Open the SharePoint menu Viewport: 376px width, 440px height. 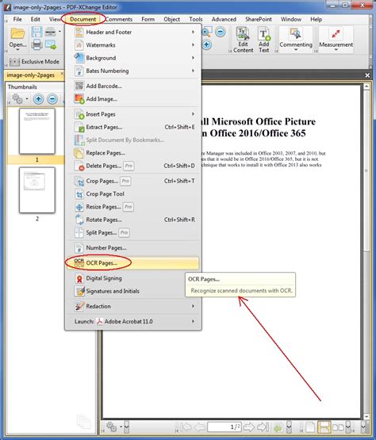[259, 19]
